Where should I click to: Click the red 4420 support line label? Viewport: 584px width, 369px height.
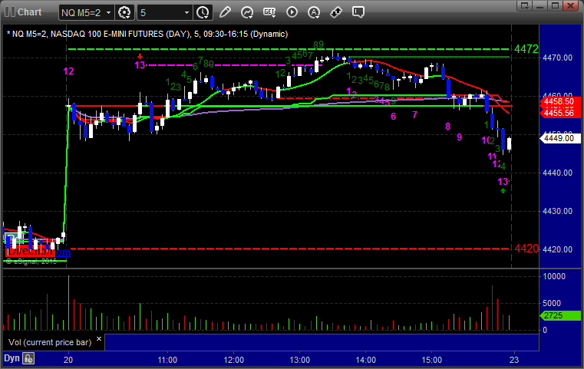526,249
